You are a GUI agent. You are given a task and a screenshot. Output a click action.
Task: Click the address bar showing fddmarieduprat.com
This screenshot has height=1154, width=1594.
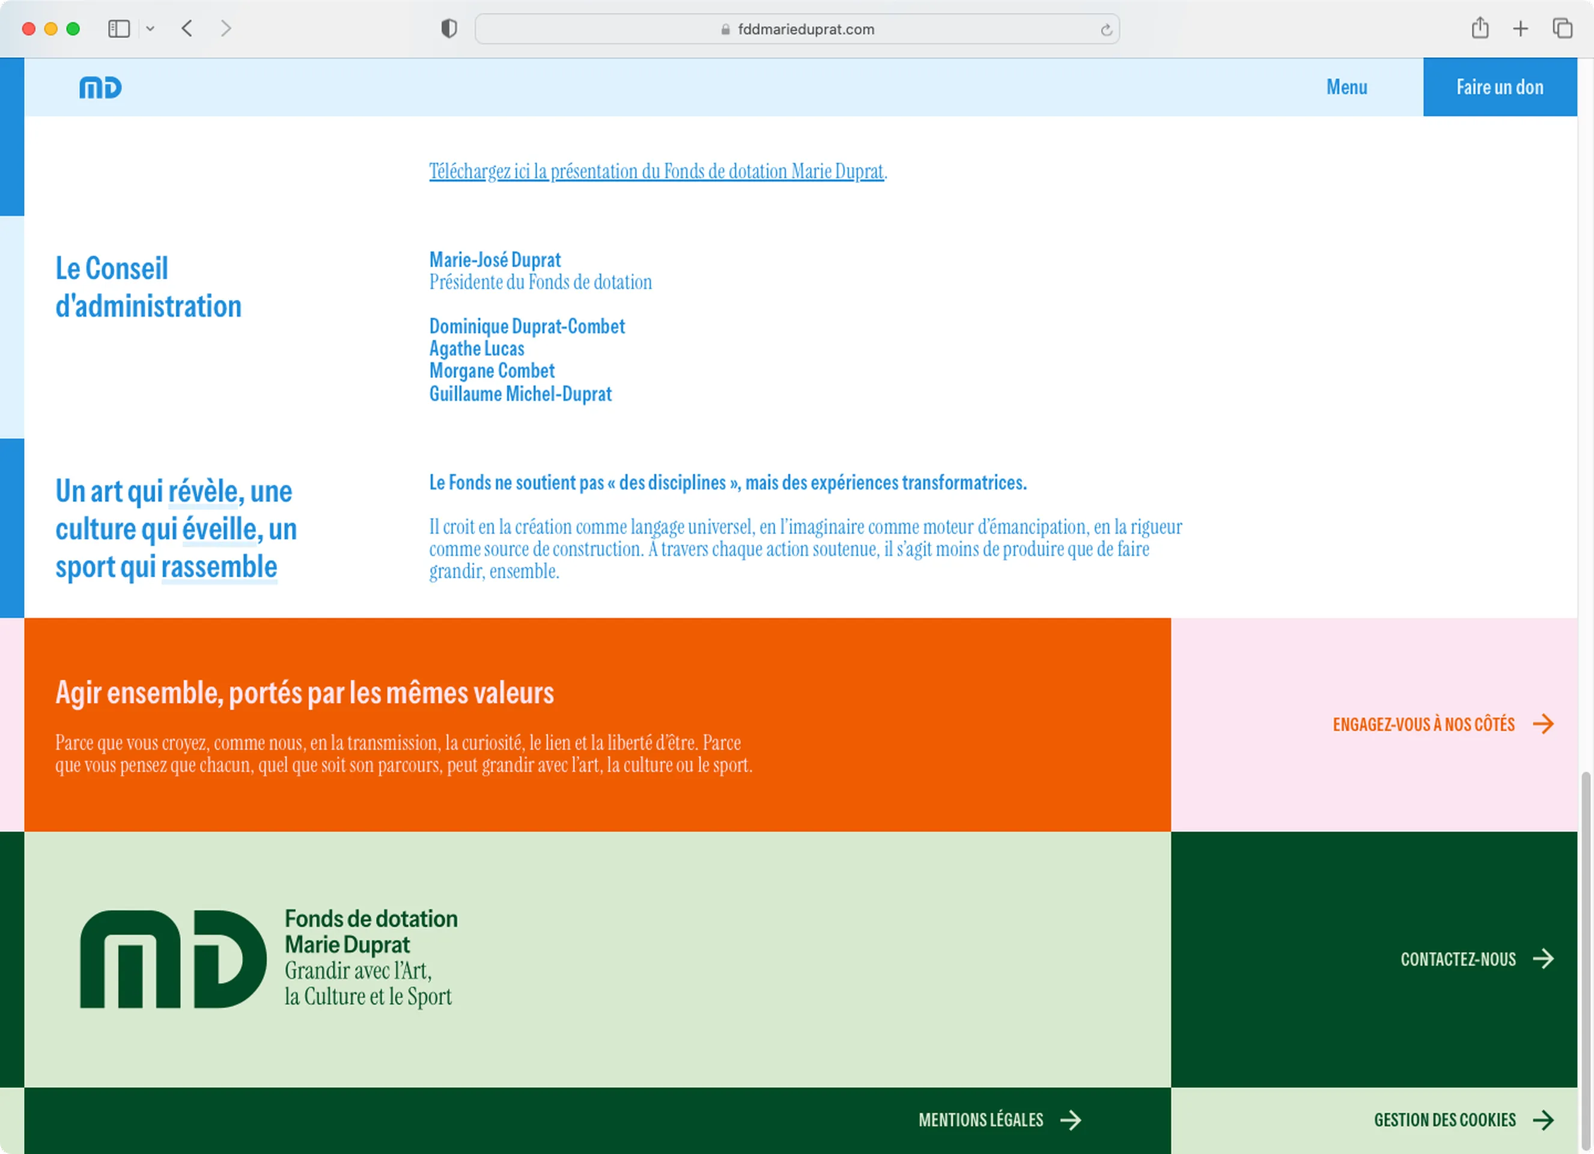[797, 29]
